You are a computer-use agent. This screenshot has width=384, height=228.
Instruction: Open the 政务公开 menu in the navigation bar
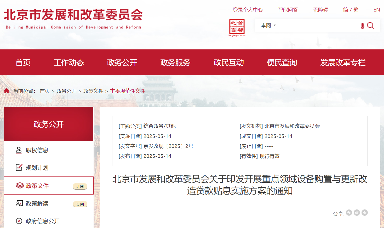122,62
